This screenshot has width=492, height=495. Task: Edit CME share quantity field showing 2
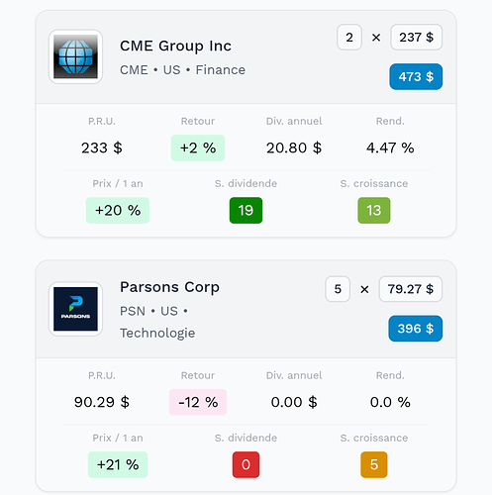pyautogui.click(x=349, y=38)
